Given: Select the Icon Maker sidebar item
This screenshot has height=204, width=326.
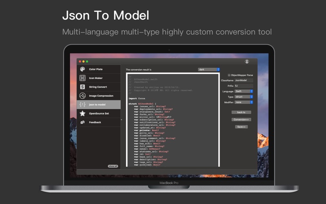Looking at the screenshot, I should point(99,78).
